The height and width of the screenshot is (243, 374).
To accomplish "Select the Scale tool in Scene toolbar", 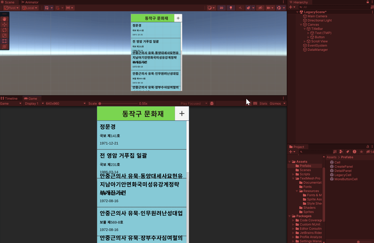I will click(x=4, y=36).
